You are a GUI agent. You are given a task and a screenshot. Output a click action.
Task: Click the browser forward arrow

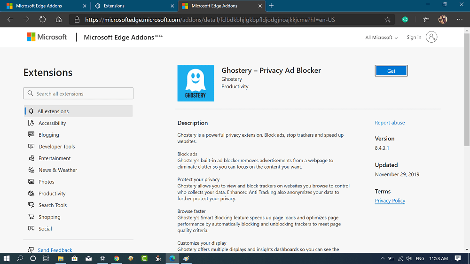(26, 19)
